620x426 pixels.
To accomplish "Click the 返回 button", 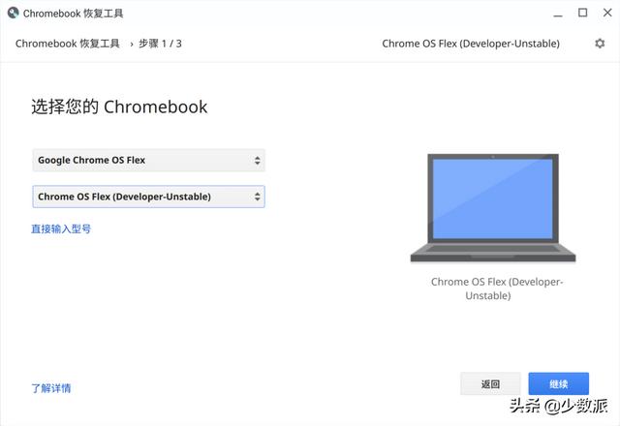I will (490, 383).
